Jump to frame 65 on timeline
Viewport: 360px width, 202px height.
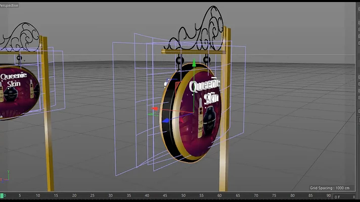point(238,195)
